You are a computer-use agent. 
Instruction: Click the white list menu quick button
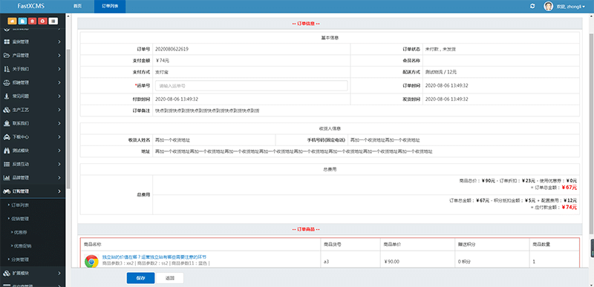click(x=53, y=22)
